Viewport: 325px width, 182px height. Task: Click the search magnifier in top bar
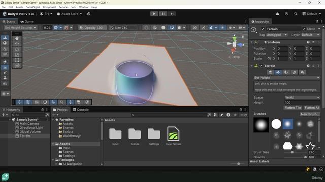click(x=296, y=14)
